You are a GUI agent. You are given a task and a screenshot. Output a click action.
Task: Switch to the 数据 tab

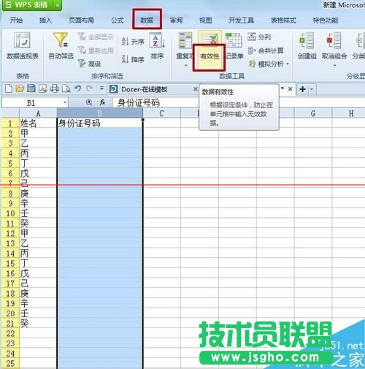pyautogui.click(x=147, y=20)
